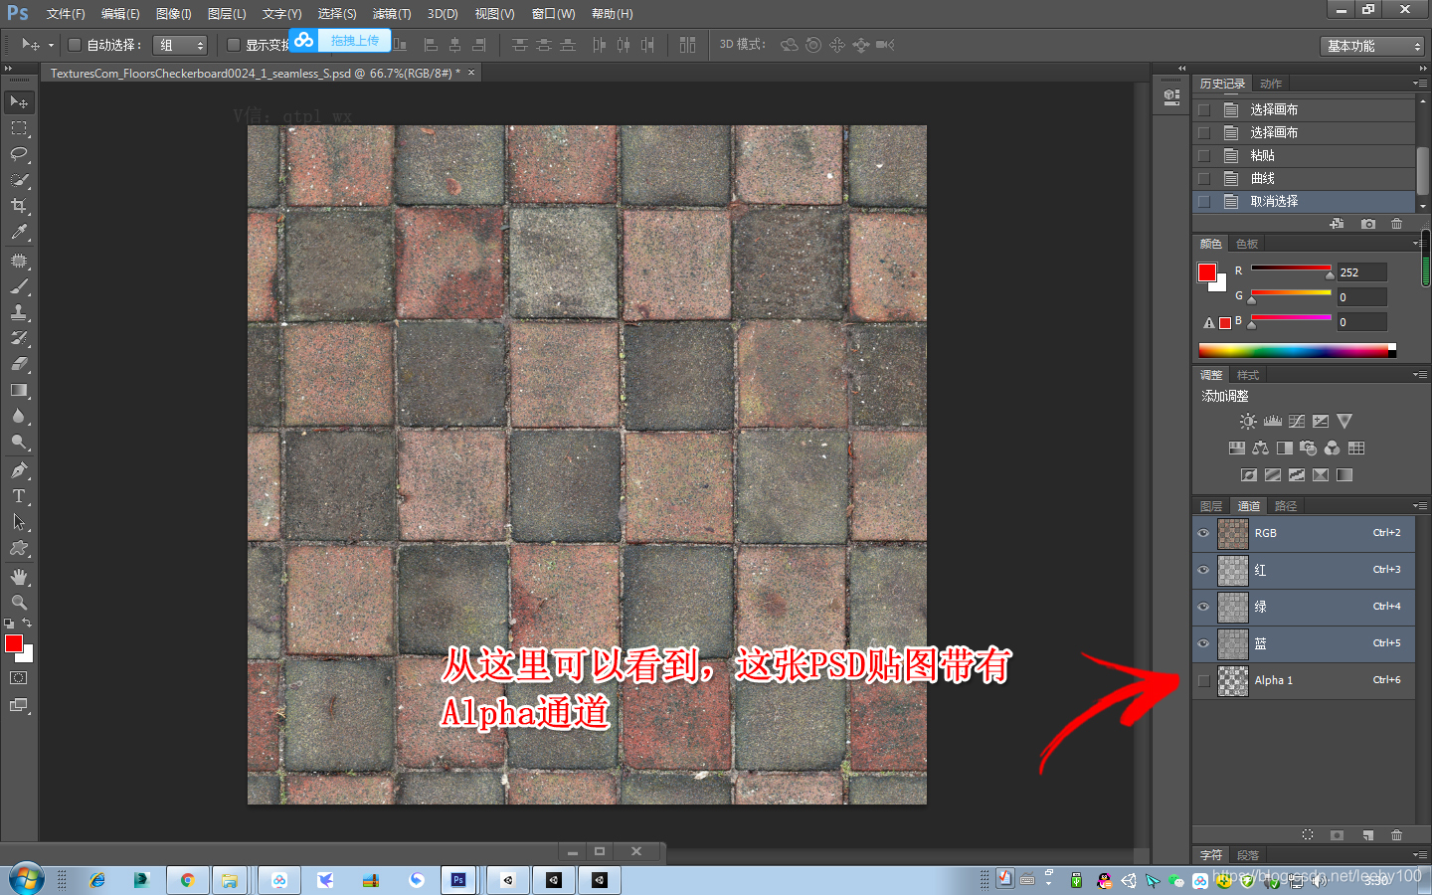This screenshot has width=1432, height=895.
Task: Click the R red color slider
Action: pyautogui.click(x=1291, y=268)
